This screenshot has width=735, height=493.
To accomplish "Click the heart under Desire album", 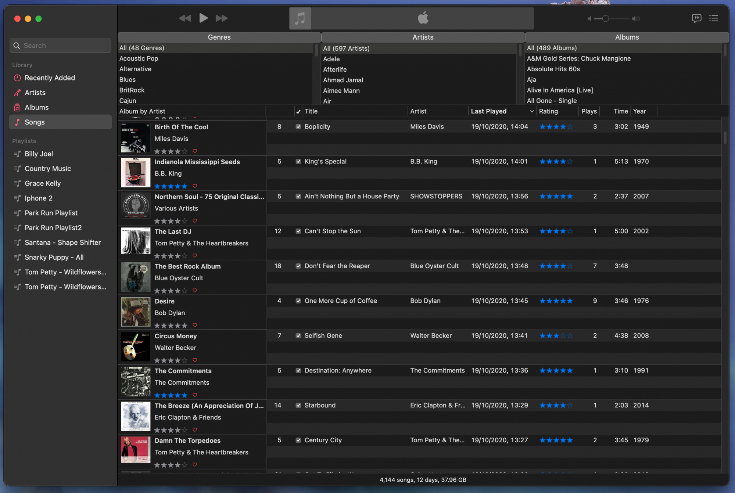I will point(195,325).
